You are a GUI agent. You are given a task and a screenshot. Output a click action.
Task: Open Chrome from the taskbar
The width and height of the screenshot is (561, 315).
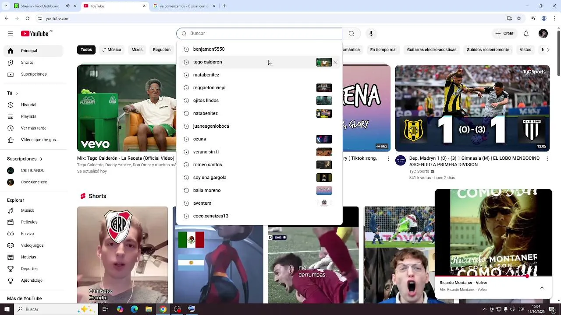click(163, 309)
